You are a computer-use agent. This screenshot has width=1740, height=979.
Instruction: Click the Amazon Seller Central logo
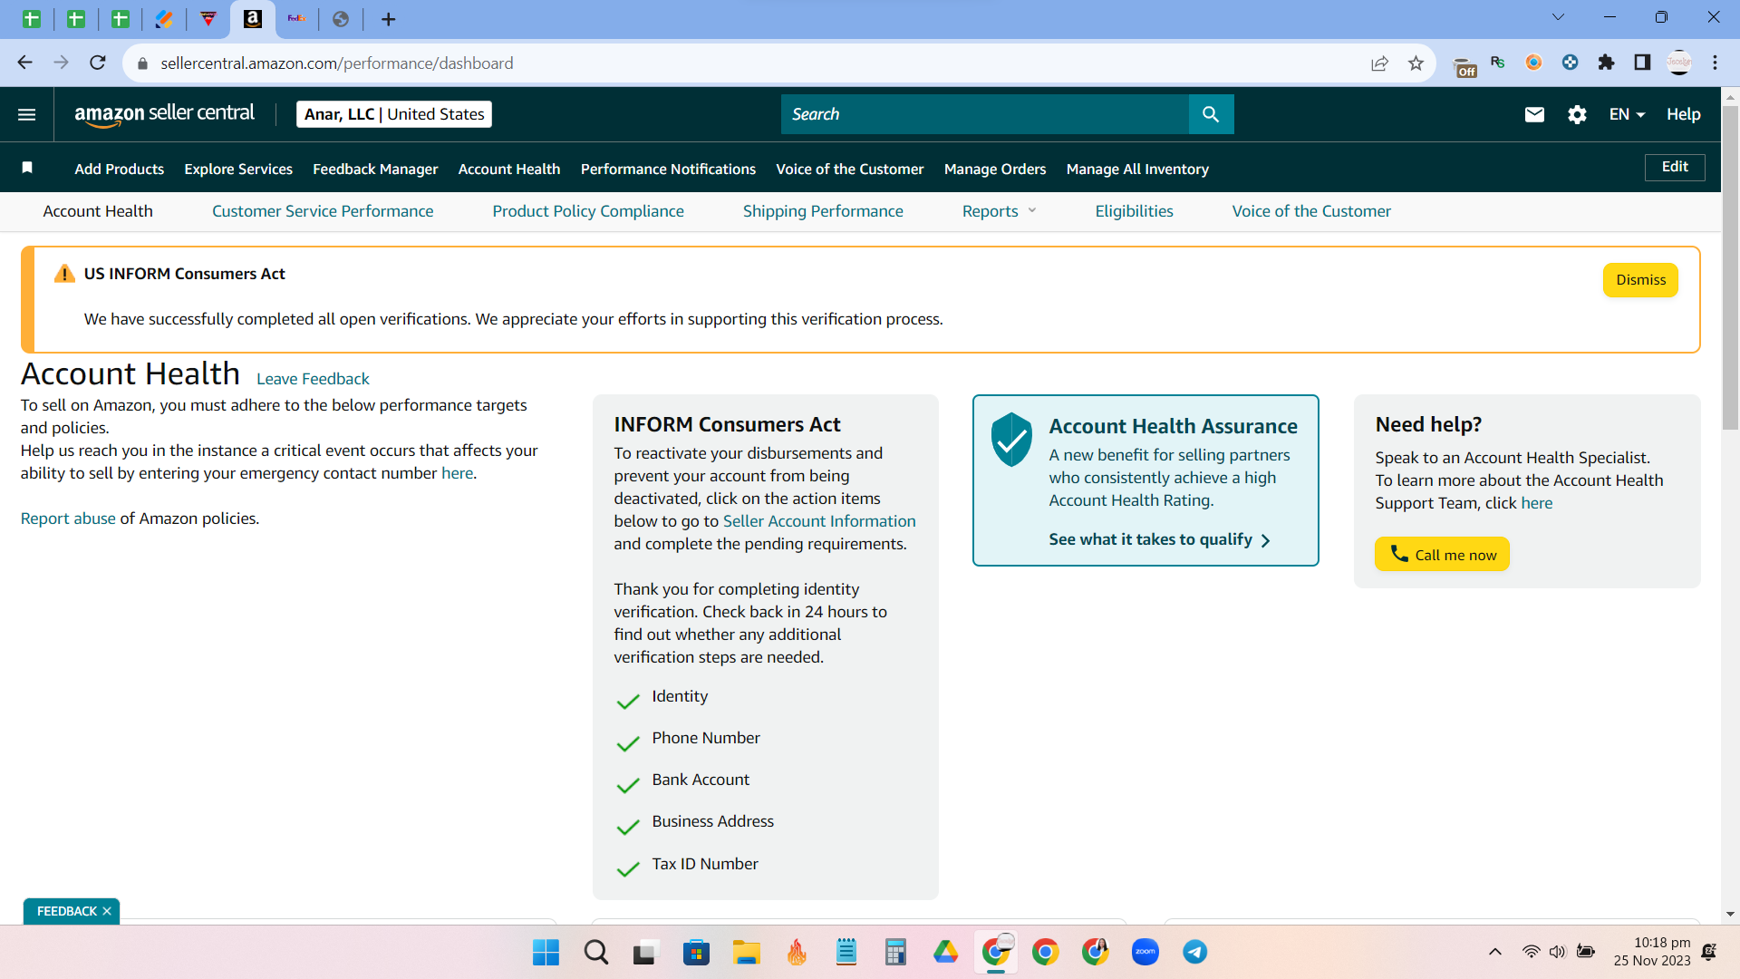(x=164, y=114)
